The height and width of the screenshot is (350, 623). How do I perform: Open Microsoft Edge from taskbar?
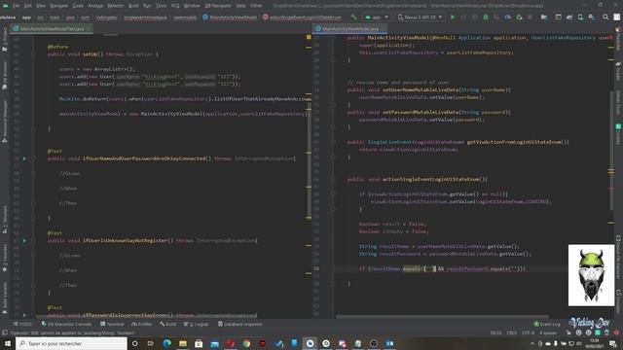click(167, 343)
